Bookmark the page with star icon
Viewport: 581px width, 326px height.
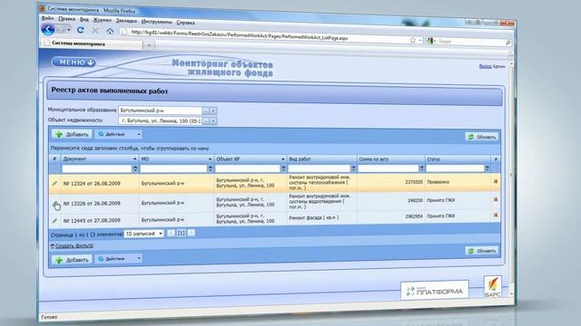pyautogui.click(x=413, y=40)
